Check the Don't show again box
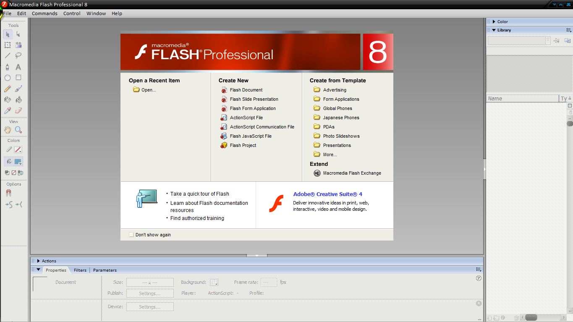This screenshot has width=573, height=322. coord(131,235)
